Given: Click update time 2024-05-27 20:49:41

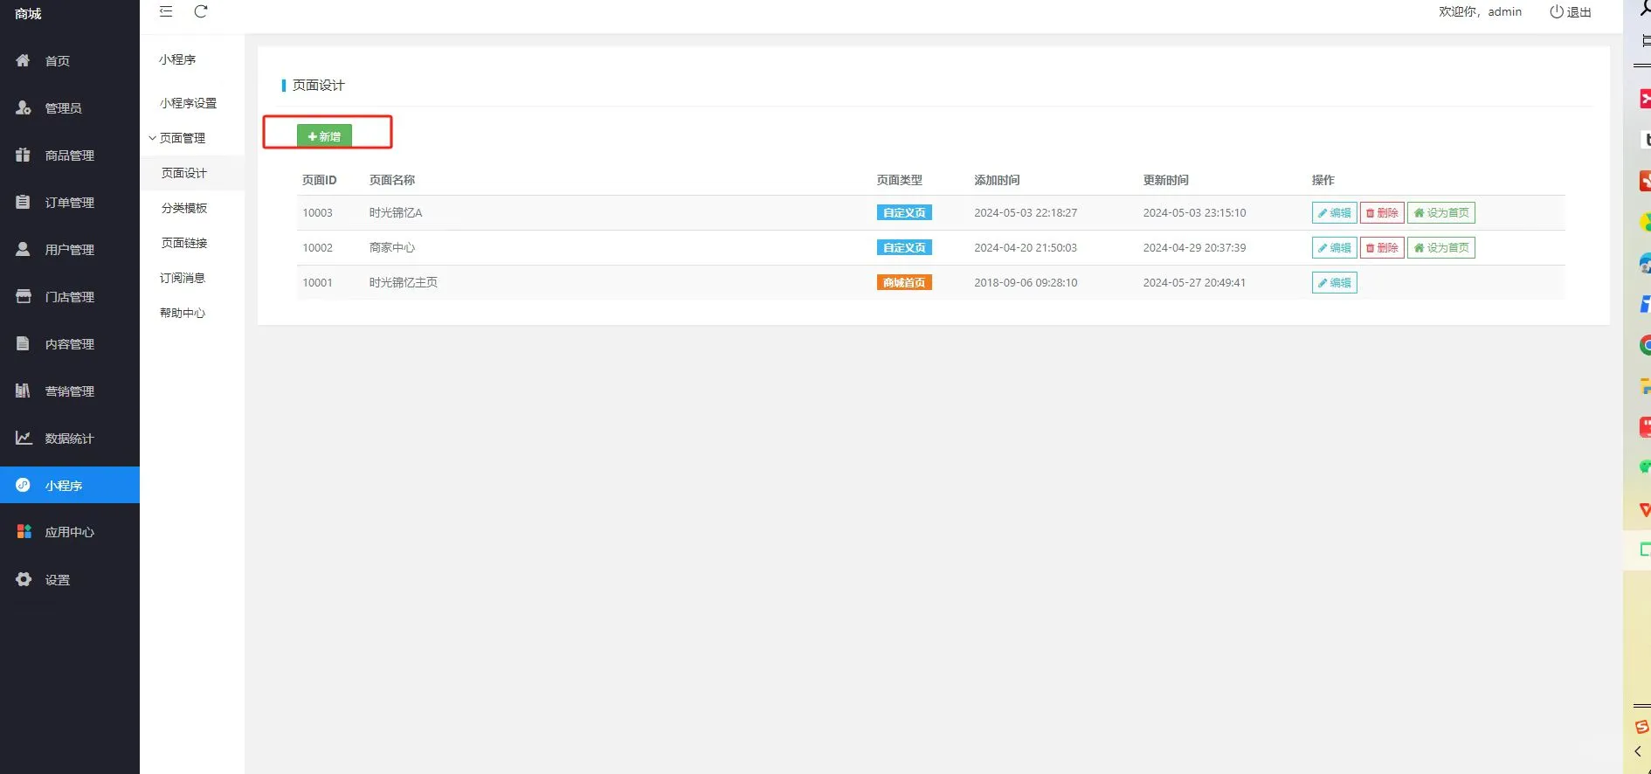Looking at the screenshot, I should point(1194,282).
